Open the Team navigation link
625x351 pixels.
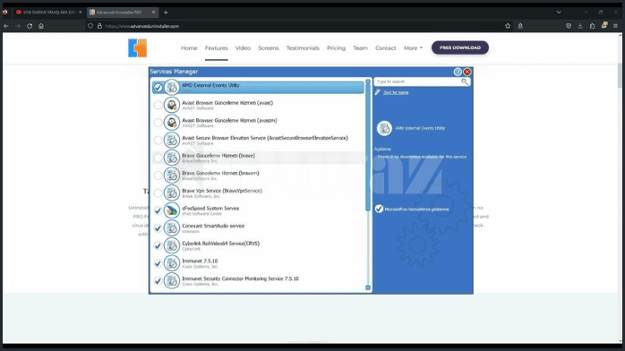[360, 47]
